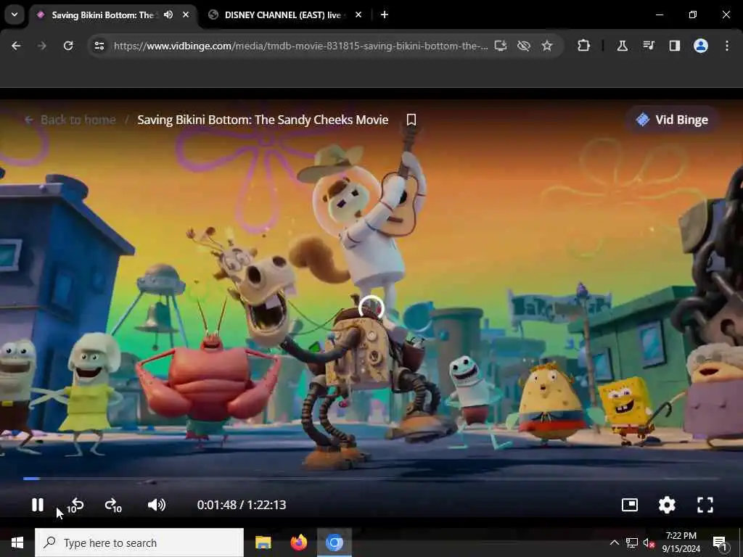Open a new browser tab
This screenshot has width=743, height=557.
pos(385,15)
